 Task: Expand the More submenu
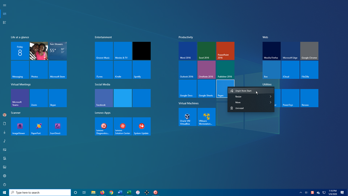[251, 103]
